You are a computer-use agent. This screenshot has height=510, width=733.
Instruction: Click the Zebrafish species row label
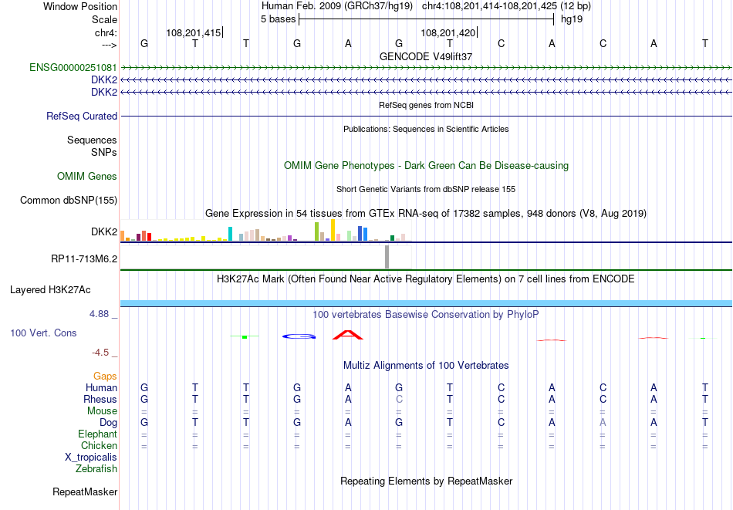pos(96,468)
